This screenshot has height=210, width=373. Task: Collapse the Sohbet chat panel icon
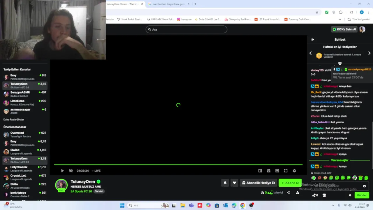coord(313,40)
